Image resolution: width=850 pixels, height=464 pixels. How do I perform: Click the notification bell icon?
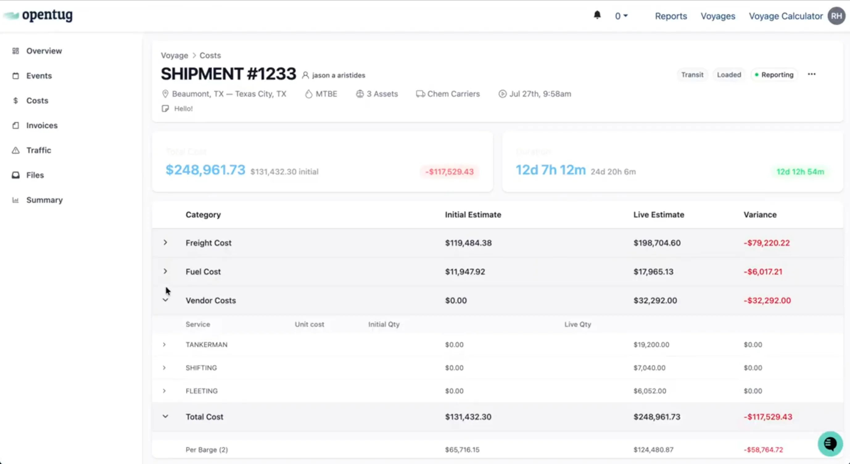[597, 15]
